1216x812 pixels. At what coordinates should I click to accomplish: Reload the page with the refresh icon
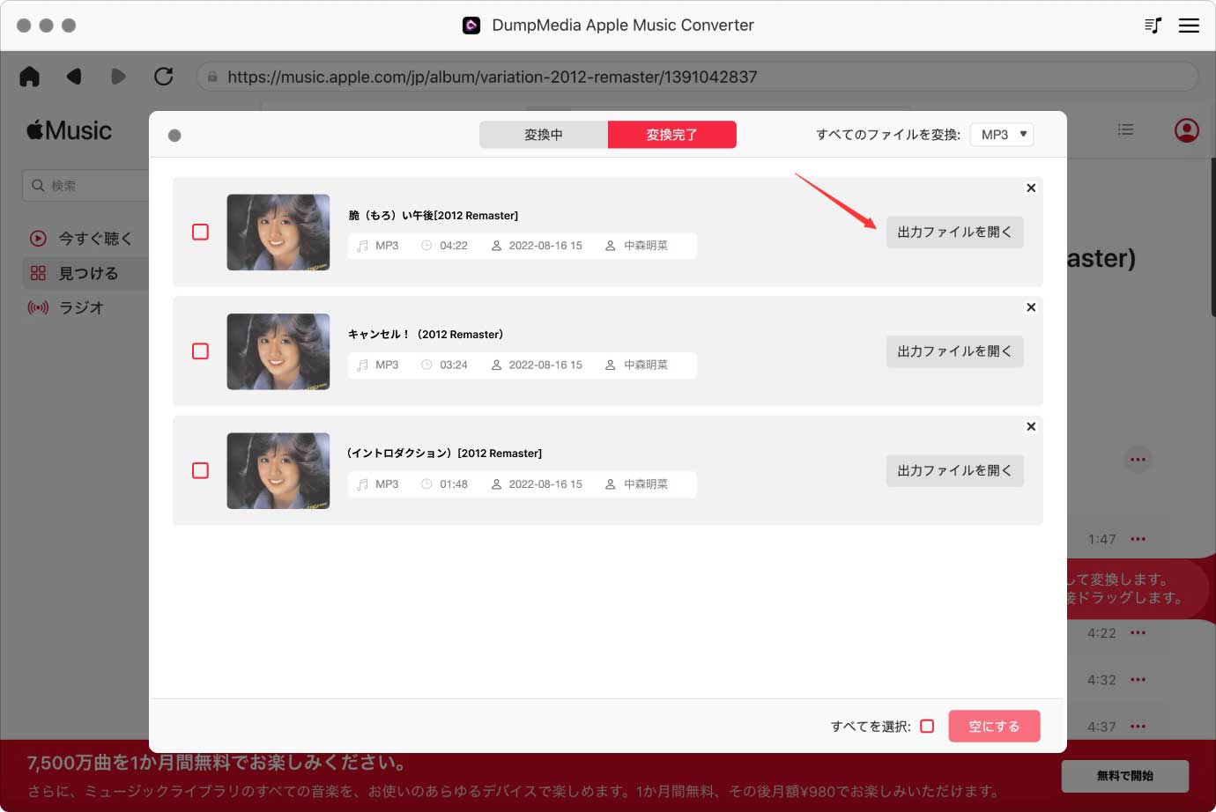164,77
